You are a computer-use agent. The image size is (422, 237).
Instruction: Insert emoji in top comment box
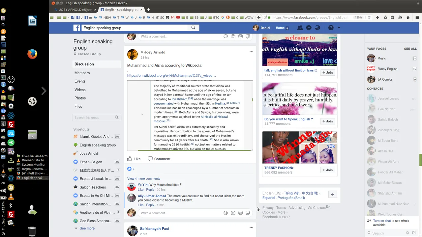point(226,36)
